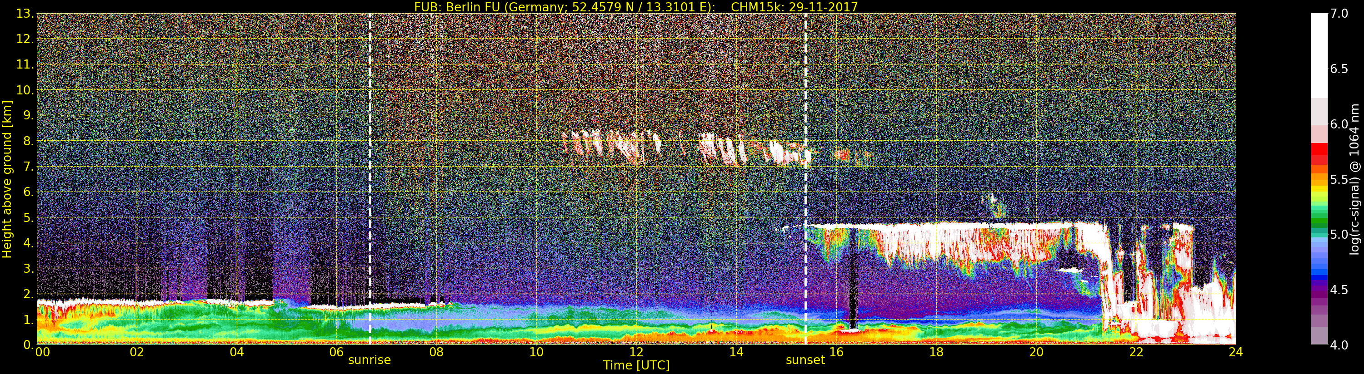Click the 'Time [UTC]' axis label
The width and height of the screenshot is (1364, 374).
636,365
